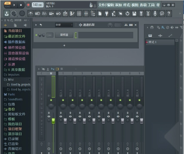Click the play button in transport
The width and height of the screenshot is (184, 154).
tap(15, 5)
